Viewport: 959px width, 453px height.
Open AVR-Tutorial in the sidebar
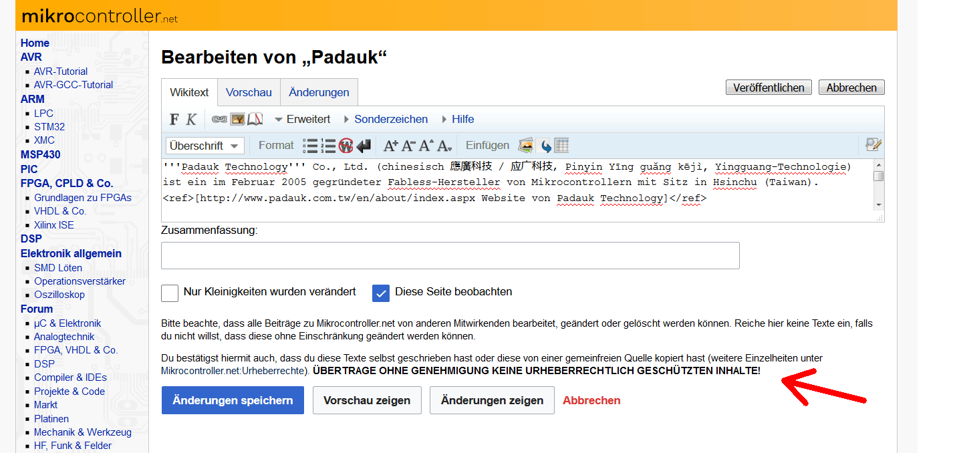[61, 71]
